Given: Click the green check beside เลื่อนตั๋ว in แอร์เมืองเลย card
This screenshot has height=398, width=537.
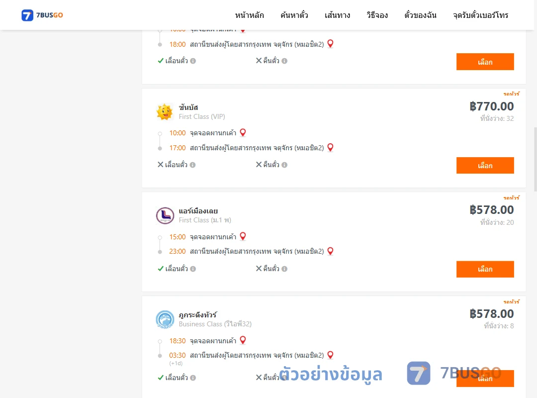Looking at the screenshot, I should click(161, 269).
